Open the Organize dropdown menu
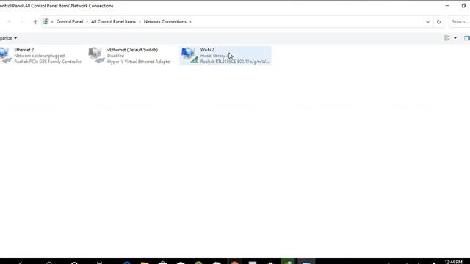470x264 pixels. (x=8, y=38)
